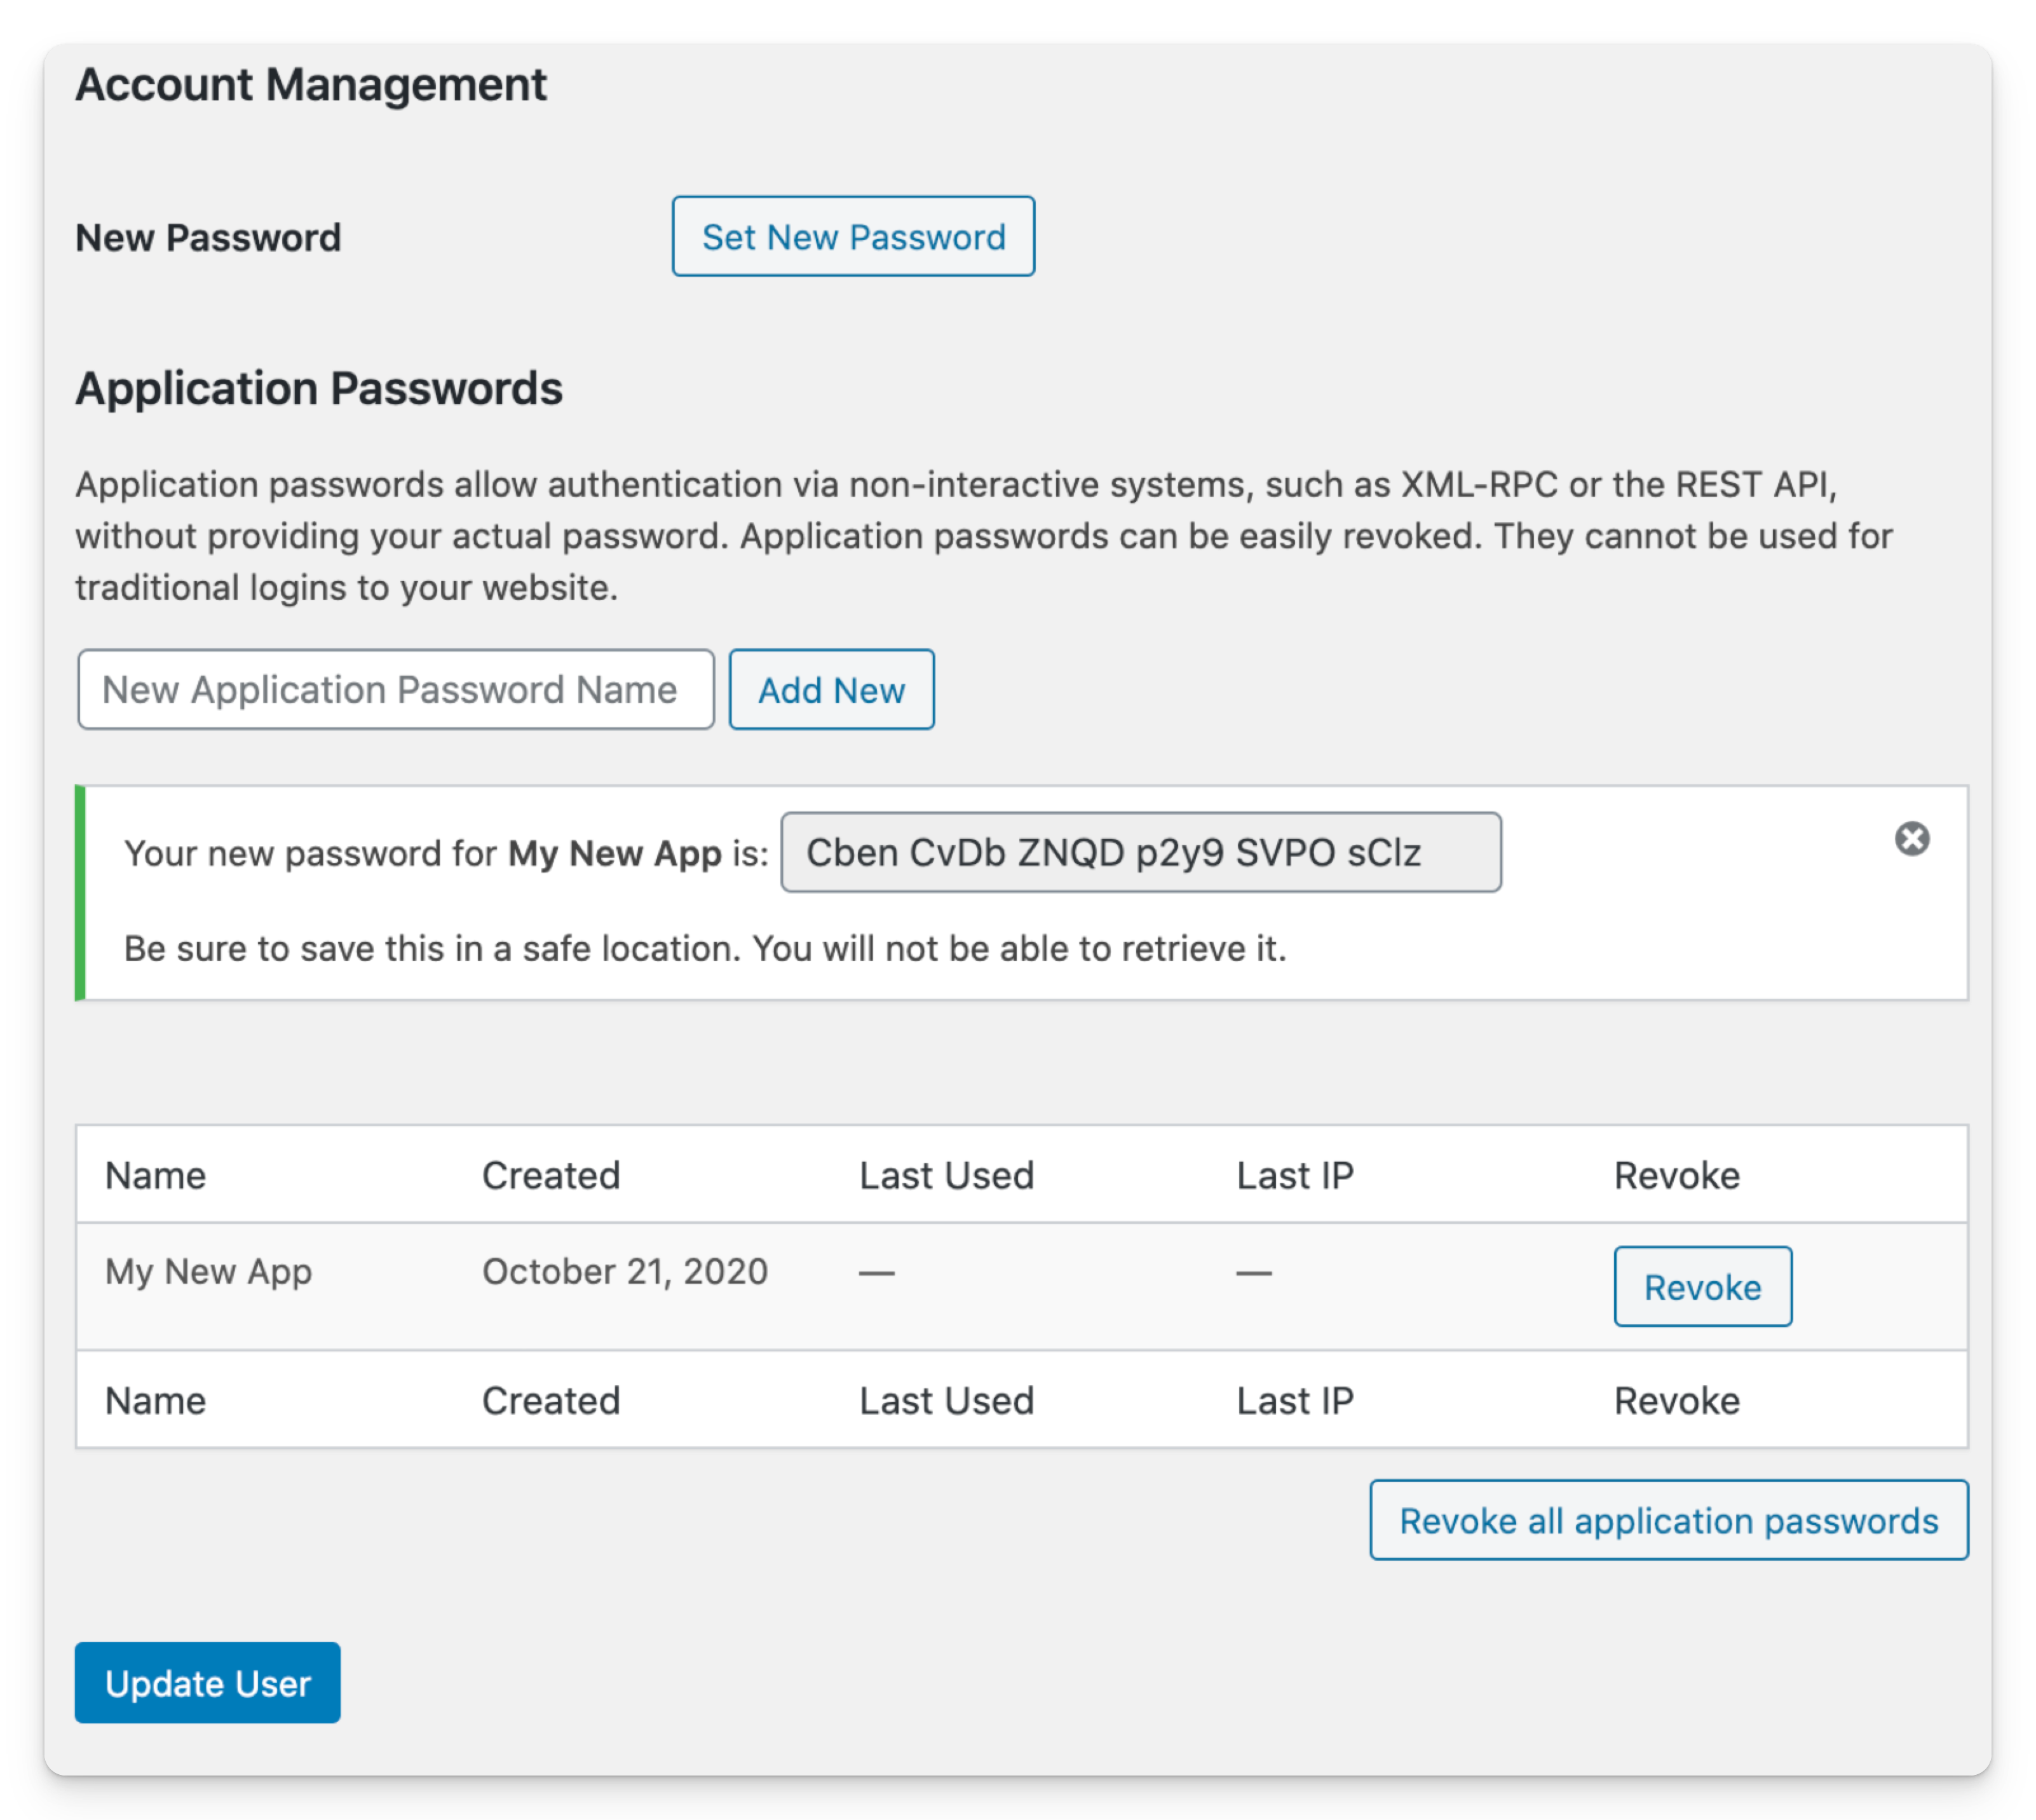Viewport: 2036px width, 1820px height.
Task: Dismiss the new password notice
Action: click(1911, 838)
